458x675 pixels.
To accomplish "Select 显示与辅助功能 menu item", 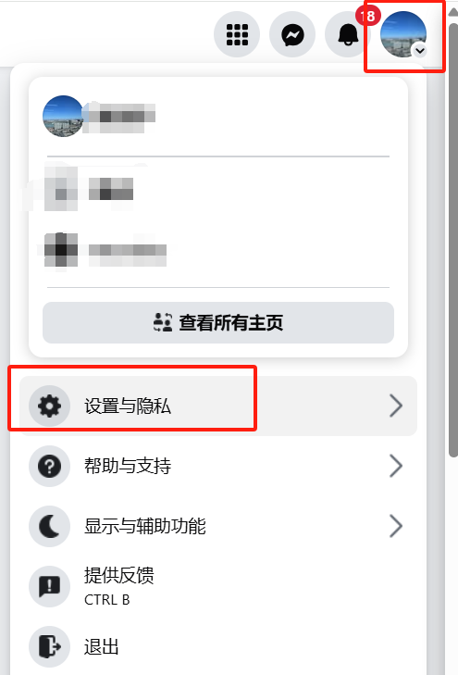I will tap(218, 527).
